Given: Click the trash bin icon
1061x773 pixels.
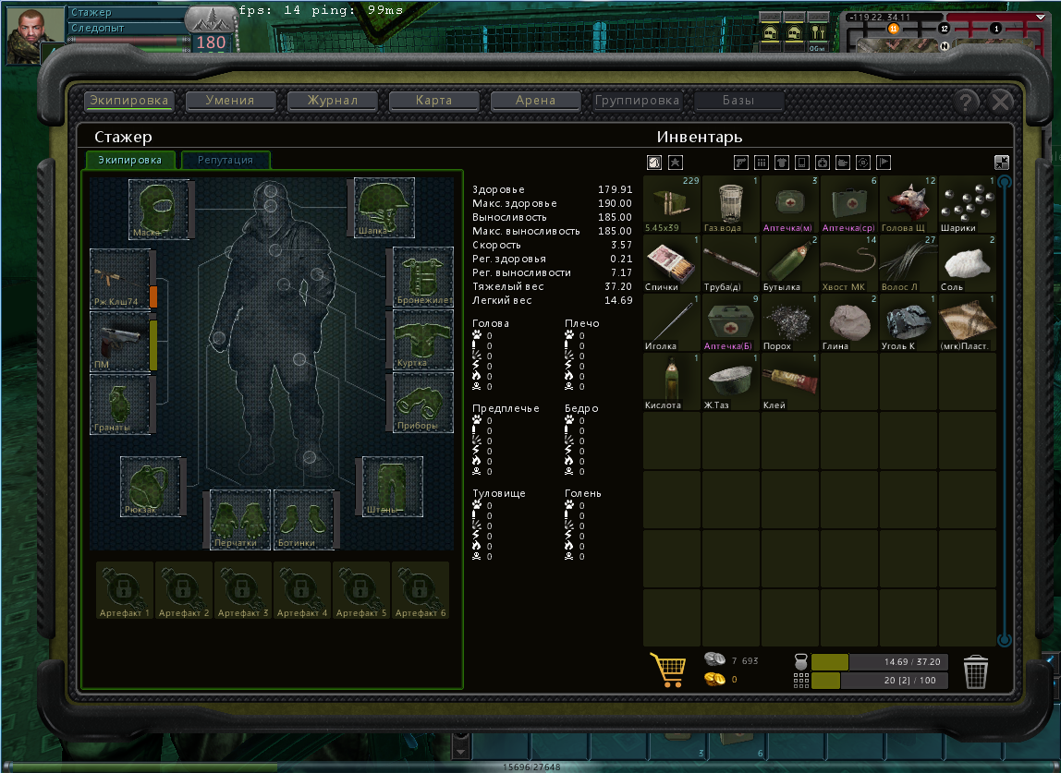Looking at the screenshot, I should pos(975,671).
